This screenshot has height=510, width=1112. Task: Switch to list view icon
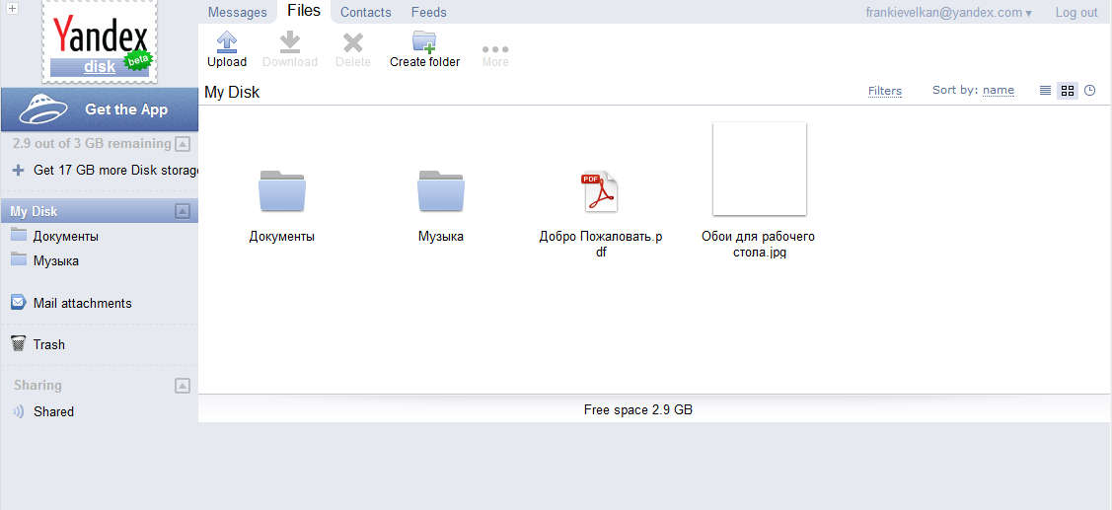click(1045, 90)
